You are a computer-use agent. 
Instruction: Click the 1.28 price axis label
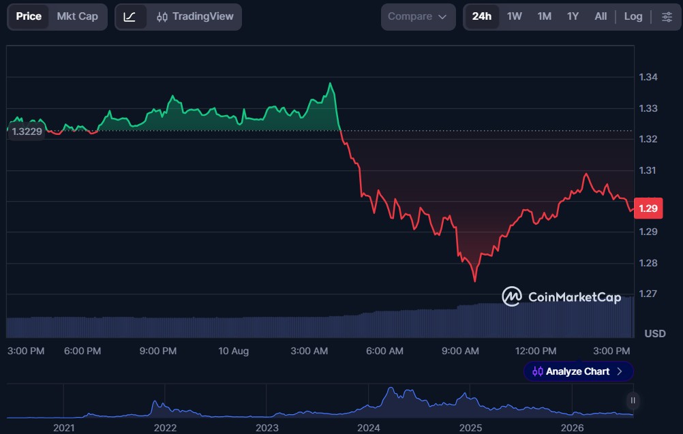click(x=648, y=263)
